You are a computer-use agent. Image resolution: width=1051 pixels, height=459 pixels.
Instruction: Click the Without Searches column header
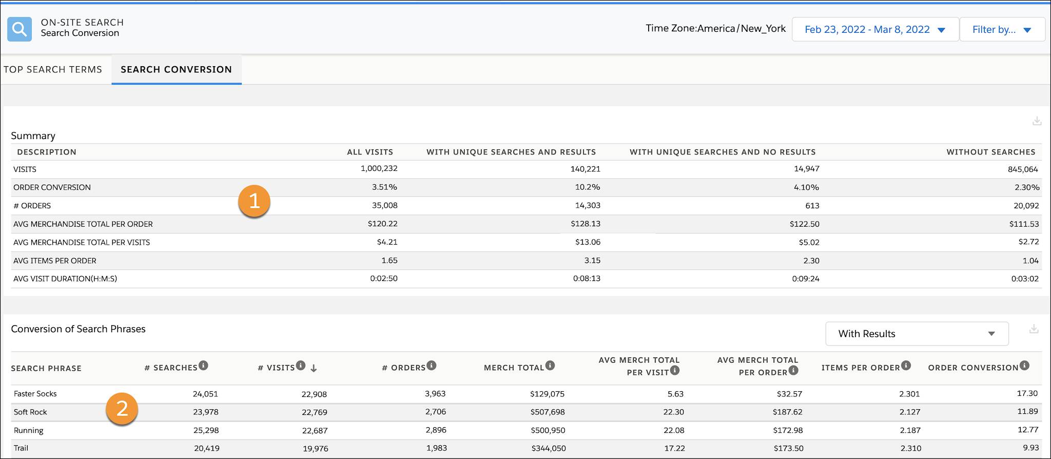tap(991, 152)
